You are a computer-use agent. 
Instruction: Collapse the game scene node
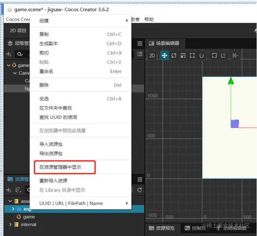click(9, 65)
